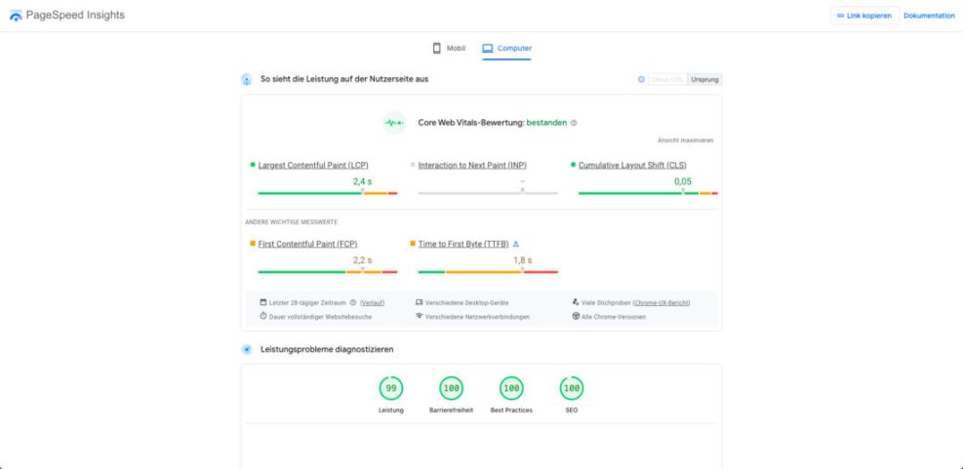Open First Contentful Paint (FCP) link
This screenshot has width=963, height=469.
pyautogui.click(x=307, y=244)
